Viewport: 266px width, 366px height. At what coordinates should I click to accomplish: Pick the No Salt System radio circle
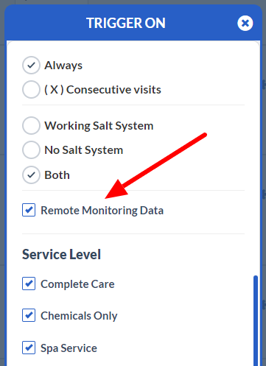coord(31,149)
